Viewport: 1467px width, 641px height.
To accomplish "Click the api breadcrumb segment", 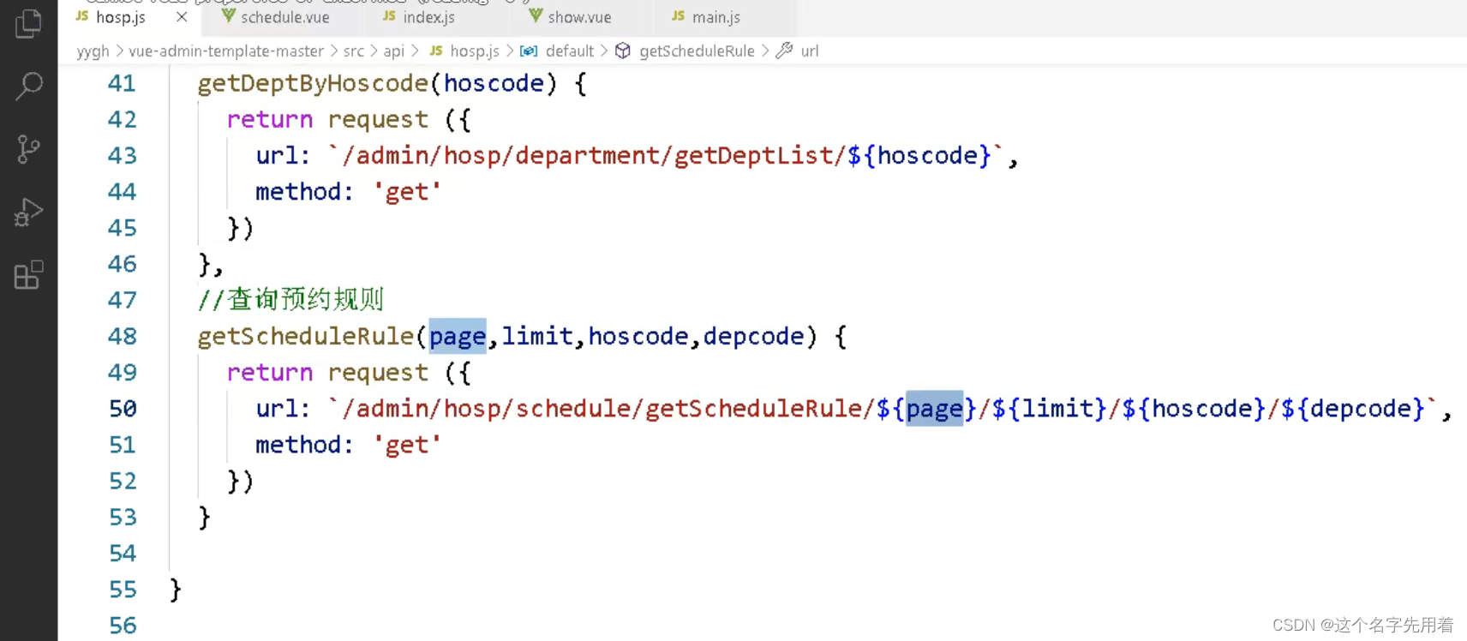I will (x=394, y=51).
